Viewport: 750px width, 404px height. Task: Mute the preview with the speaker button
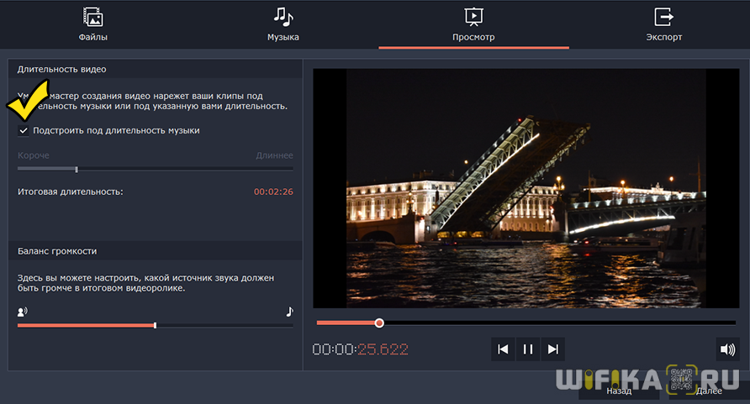[726, 349]
